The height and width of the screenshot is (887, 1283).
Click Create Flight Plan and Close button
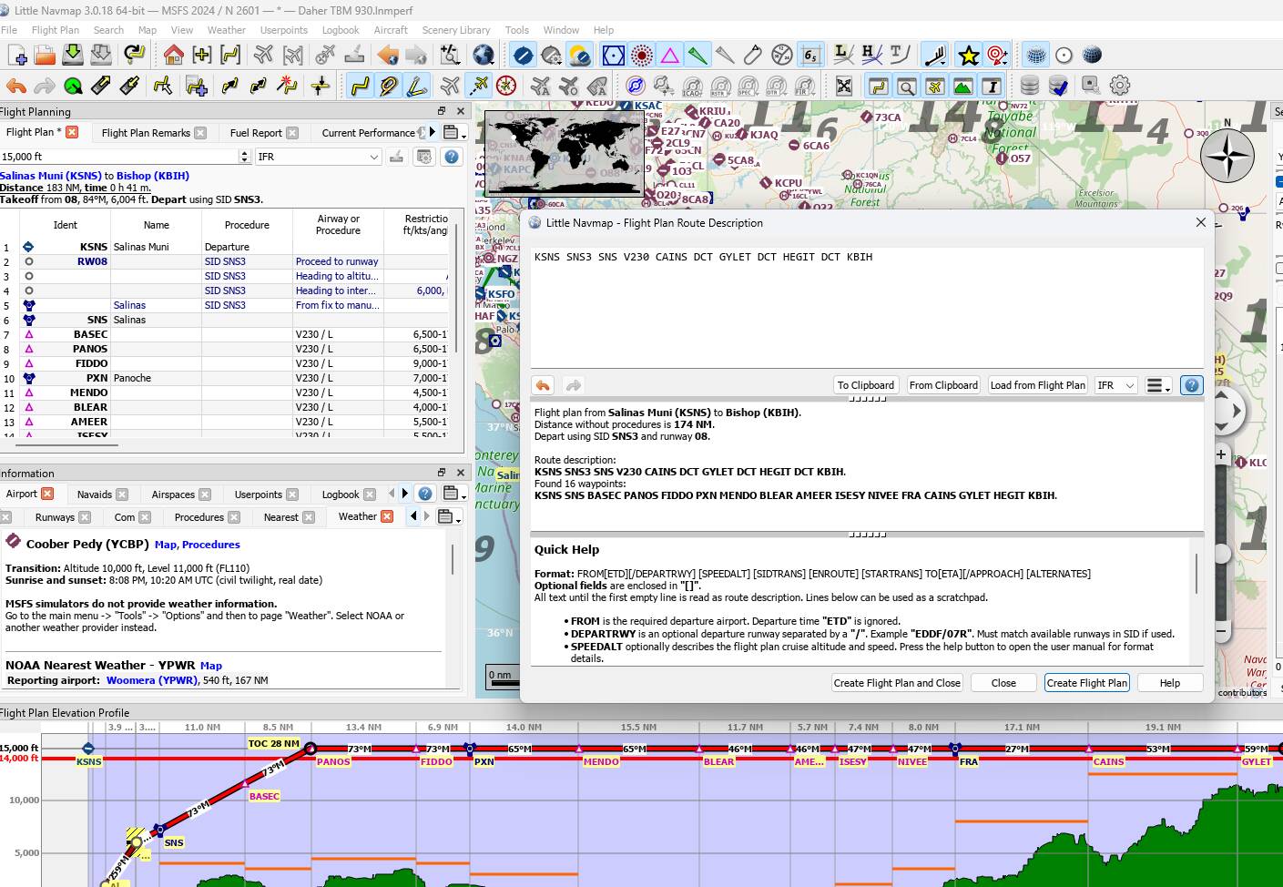[x=896, y=683]
